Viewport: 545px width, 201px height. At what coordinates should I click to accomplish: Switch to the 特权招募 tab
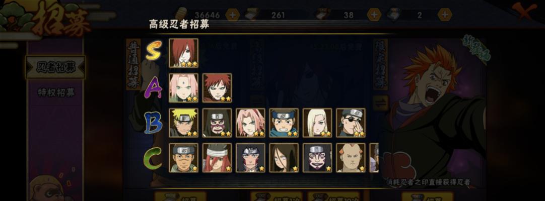[55, 92]
